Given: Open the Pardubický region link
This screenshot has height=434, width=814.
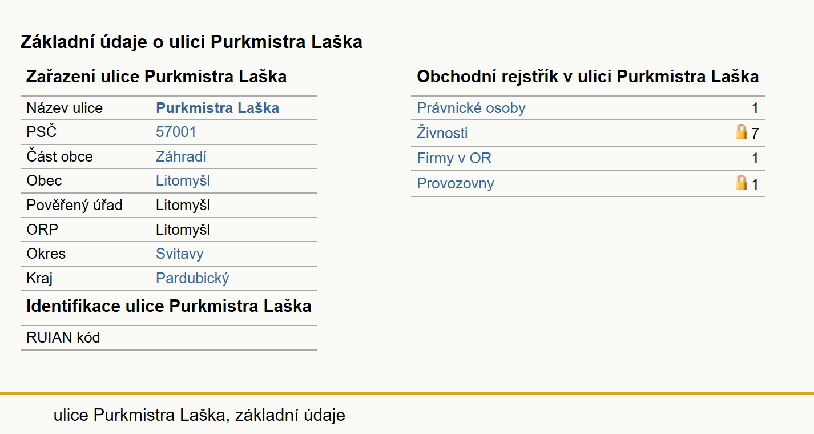Looking at the screenshot, I should [x=192, y=279].
